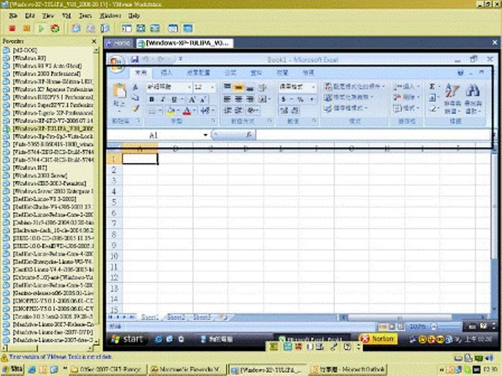This screenshot has width=502, height=376.
Task: Switch to the VMware Home tab
Action: [x=119, y=43]
